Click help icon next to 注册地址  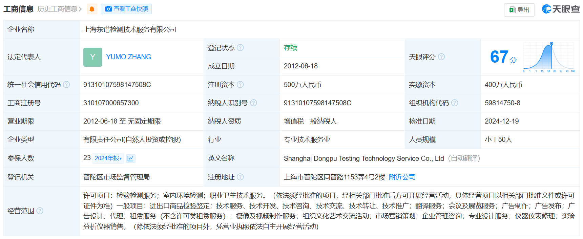click(240, 177)
